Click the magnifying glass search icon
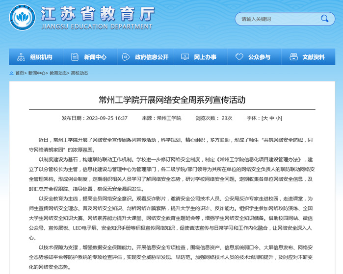The width and height of the screenshot is (343, 274). point(324,19)
